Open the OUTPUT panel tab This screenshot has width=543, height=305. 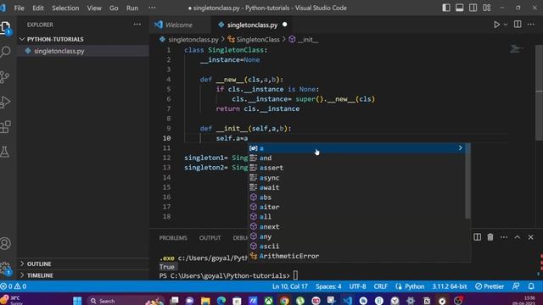click(x=210, y=238)
